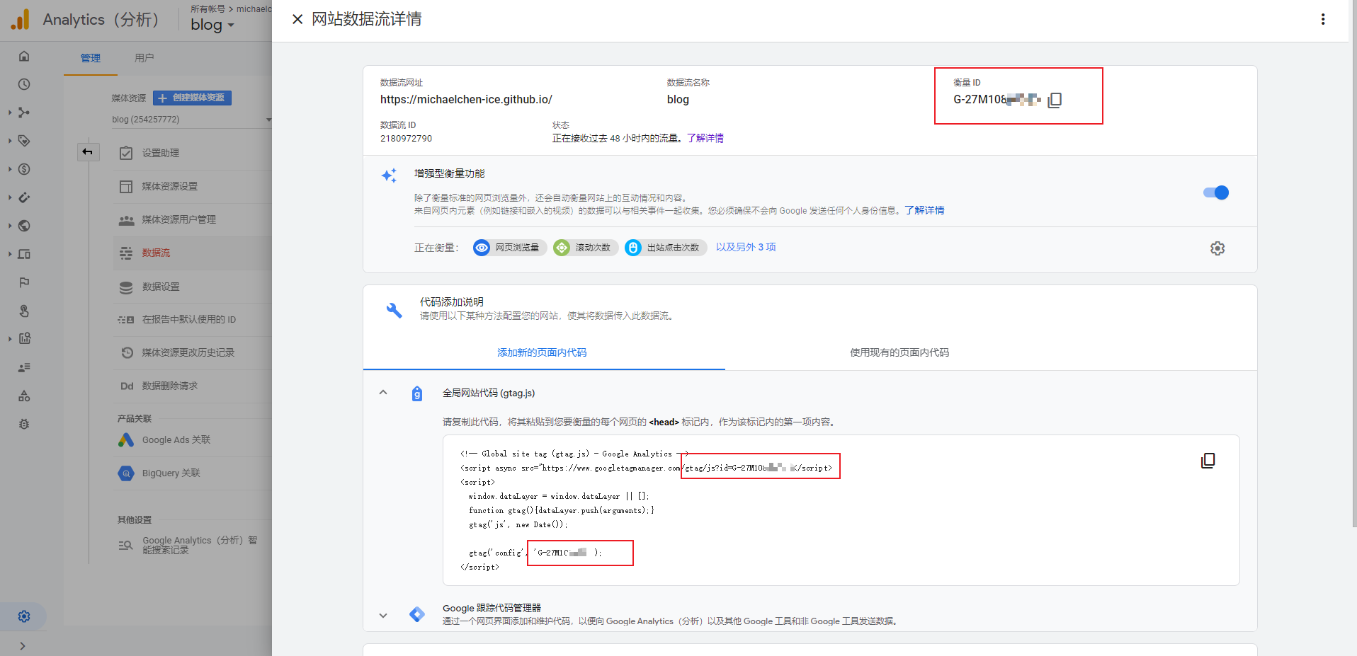Expand the left sidebar with the arrow chevron
The height and width of the screenshot is (656, 1357).
tap(23, 645)
